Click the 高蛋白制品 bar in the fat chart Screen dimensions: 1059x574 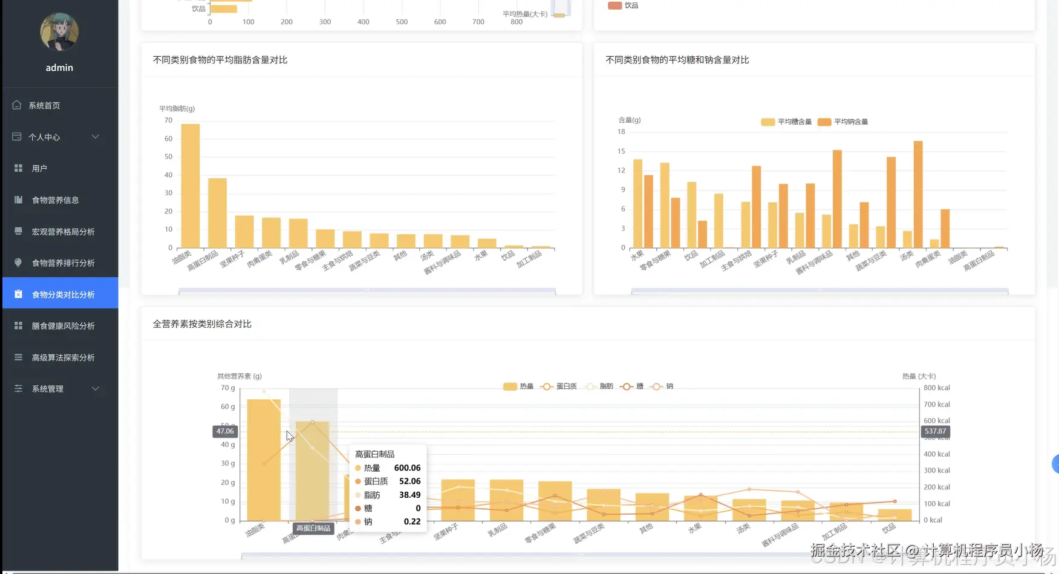[217, 213]
